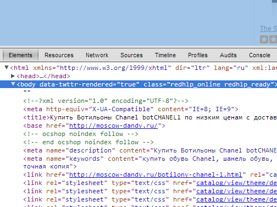Follow the base href moscow-dandy.ru link

pos(113,126)
